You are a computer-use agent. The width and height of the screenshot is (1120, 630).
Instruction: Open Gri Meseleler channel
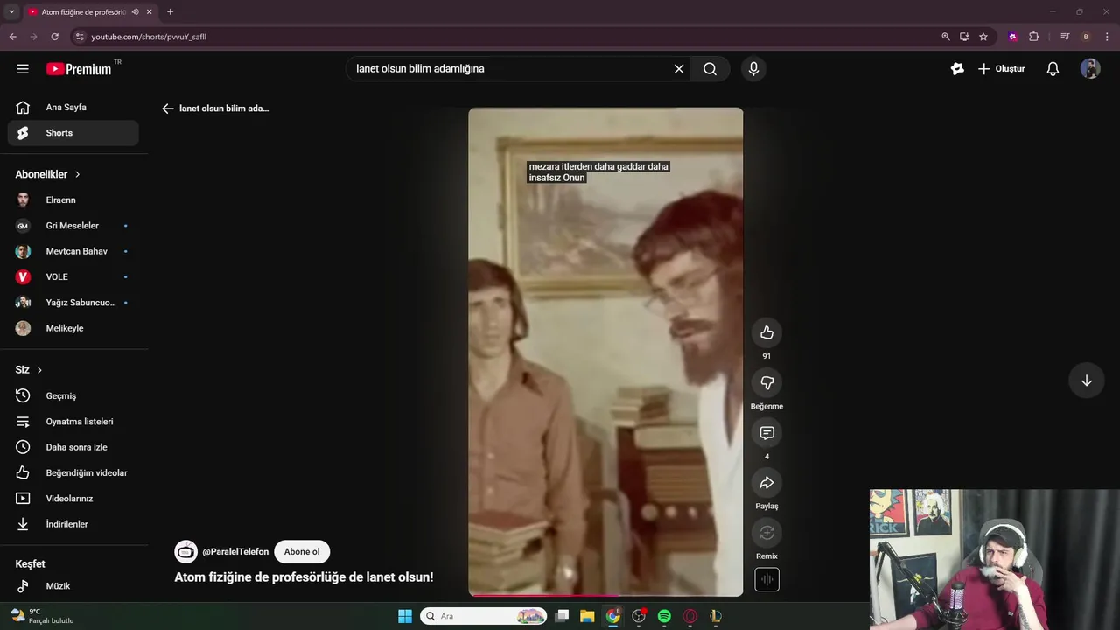(x=73, y=226)
